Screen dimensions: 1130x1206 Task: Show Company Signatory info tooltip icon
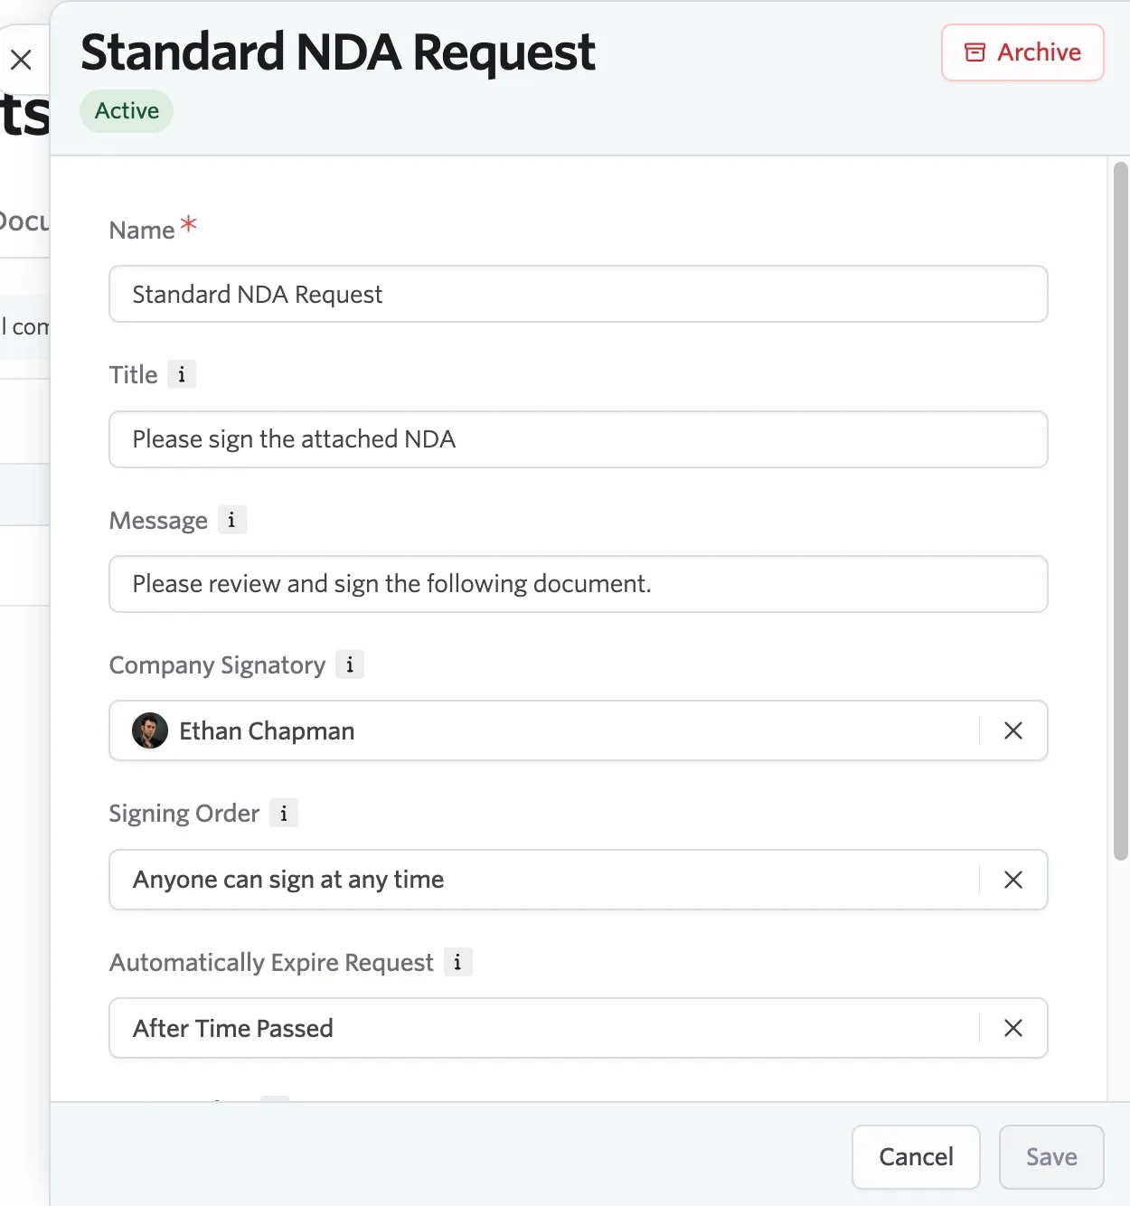pos(350,664)
